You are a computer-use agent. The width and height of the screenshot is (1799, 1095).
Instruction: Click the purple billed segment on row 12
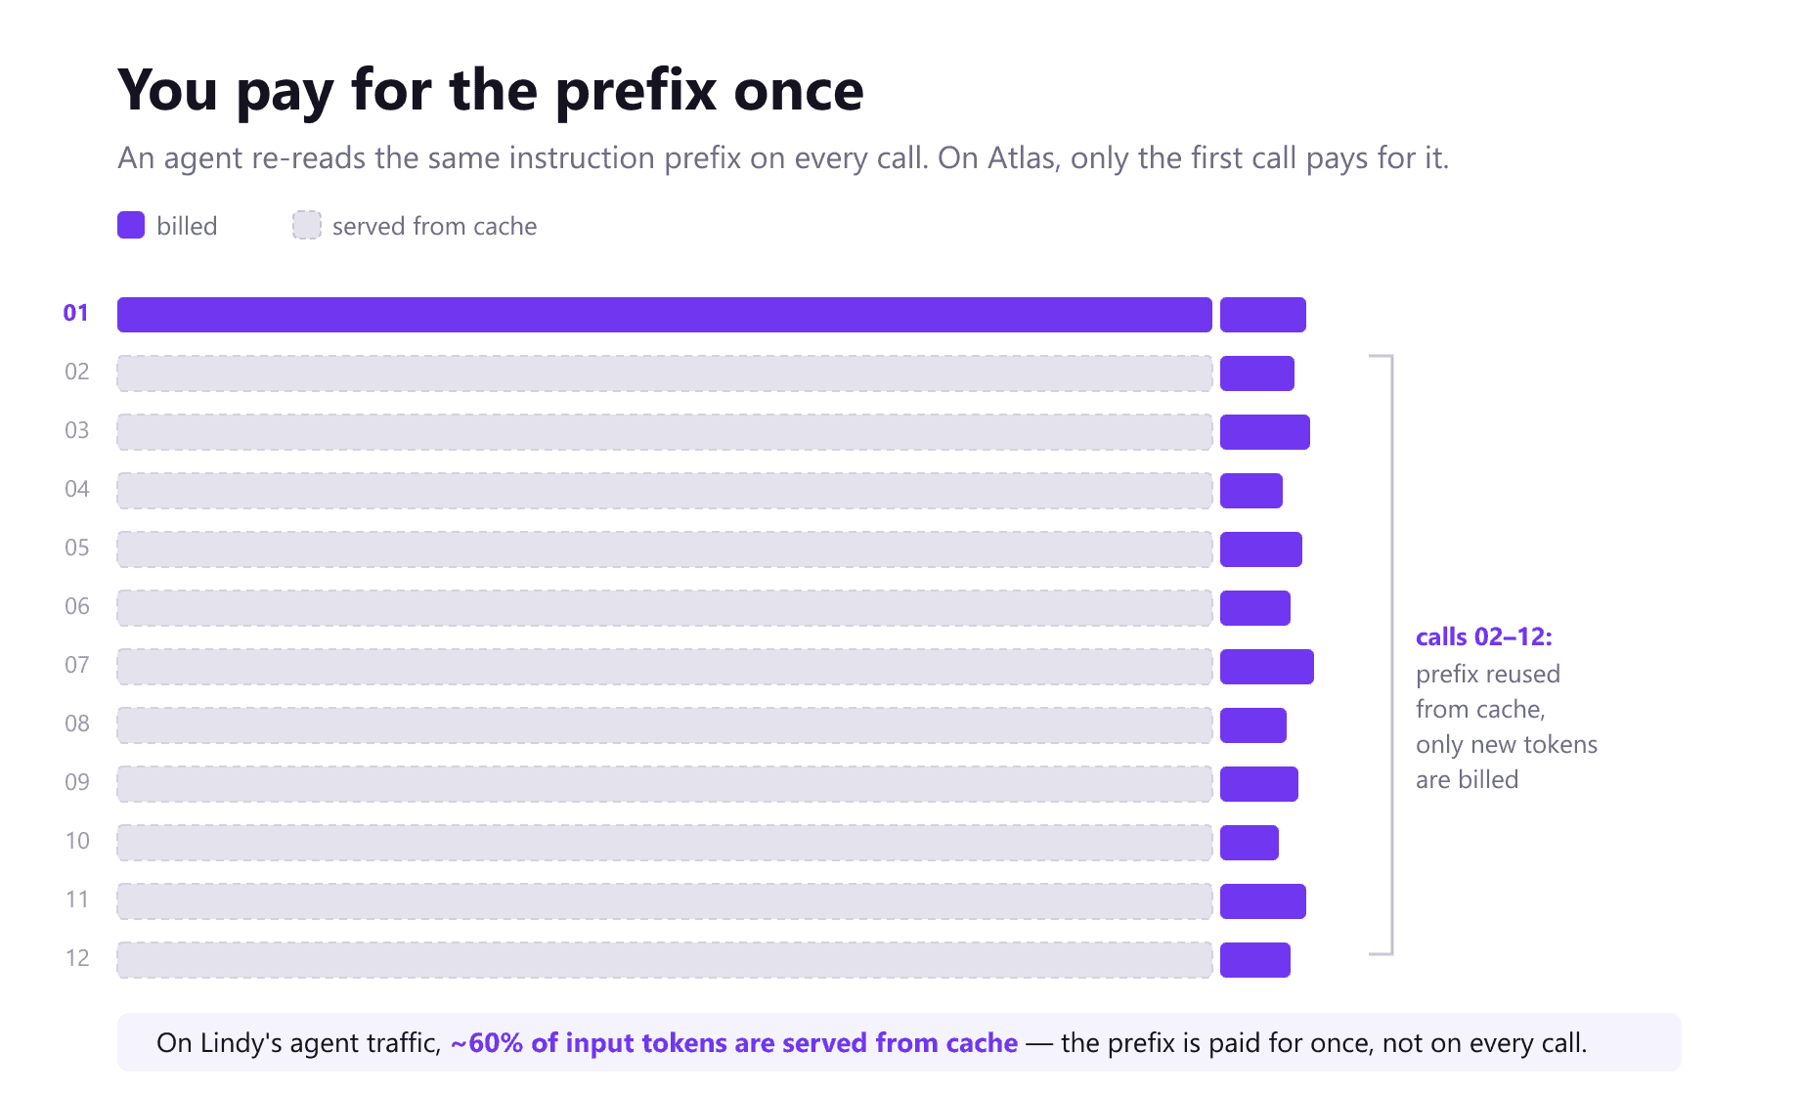point(1255,960)
